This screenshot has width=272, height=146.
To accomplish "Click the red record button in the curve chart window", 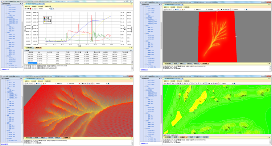I will (x=30, y=9).
